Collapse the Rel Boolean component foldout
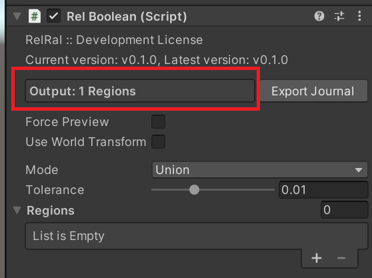The width and height of the screenshot is (372, 278). (x=17, y=16)
